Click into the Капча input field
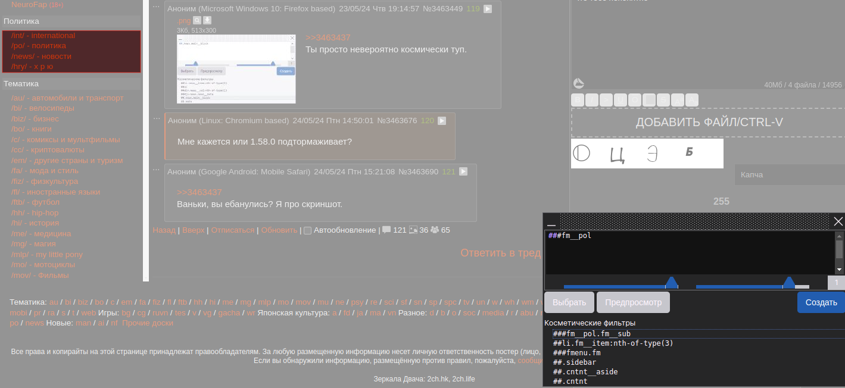The width and height of the screenshot is (845, 388). click(790, 175)
